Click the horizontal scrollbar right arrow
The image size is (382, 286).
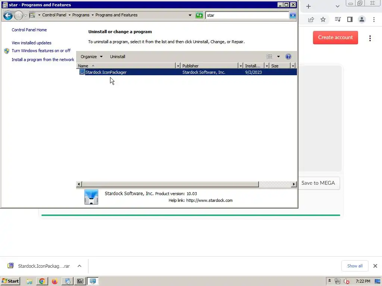click(294, 184)
